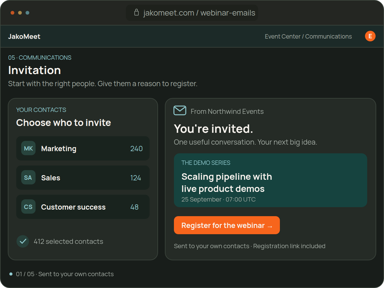Screen dimensions: 384x288
Task: Click the Invitation page heading
Action: coord(35,70)
